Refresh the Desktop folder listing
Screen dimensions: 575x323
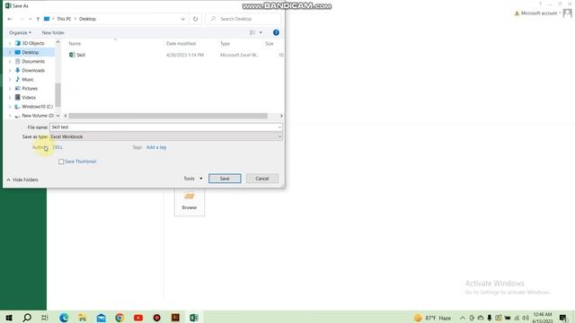[196, 19]
